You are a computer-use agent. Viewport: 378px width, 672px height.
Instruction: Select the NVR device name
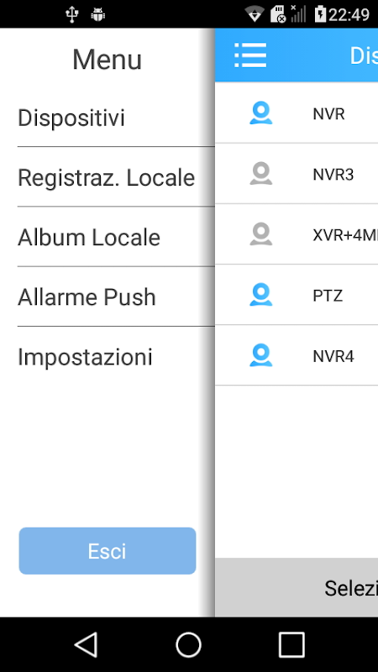(x=328, y=114)
